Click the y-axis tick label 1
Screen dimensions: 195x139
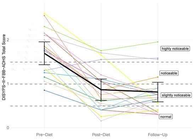coord(8,84)
